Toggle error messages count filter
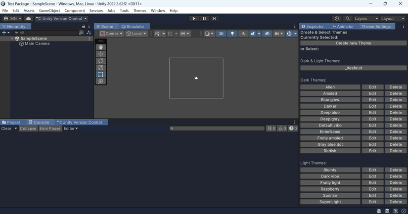The image size is (408, 214). (x=293, y=128)
